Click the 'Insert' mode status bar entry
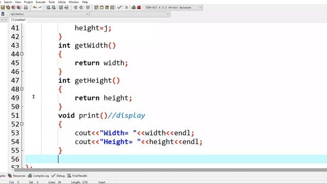 coord(102,182)
